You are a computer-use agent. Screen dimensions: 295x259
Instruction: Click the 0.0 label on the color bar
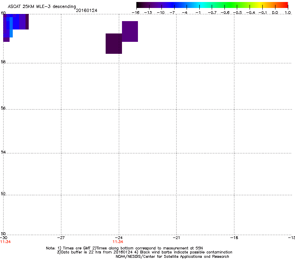(x=275, y=13)
